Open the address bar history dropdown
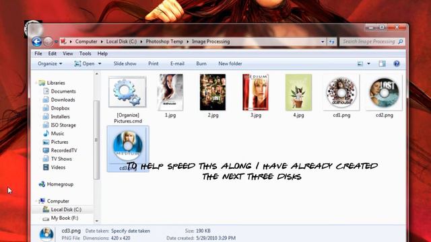 tap(323, 42)
